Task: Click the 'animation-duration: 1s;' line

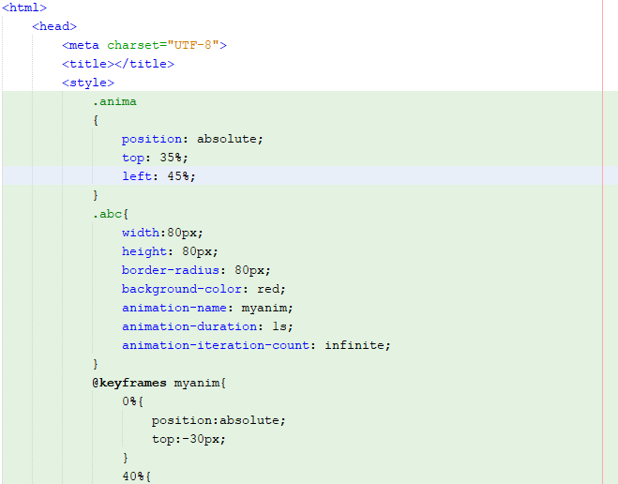Action: coord(207,326)
